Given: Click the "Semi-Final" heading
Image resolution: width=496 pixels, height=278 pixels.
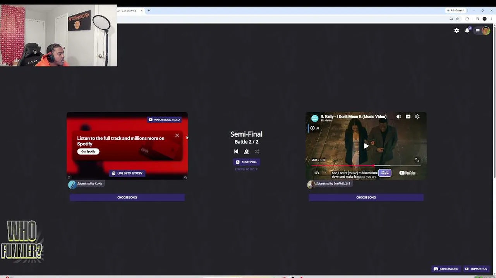Looking at the screenshot, I should [246, 134].
